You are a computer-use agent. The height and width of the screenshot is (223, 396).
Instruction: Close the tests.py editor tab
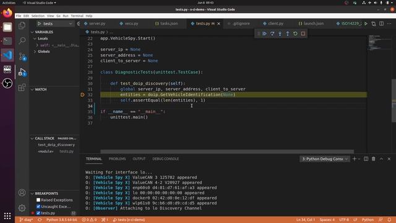(x=218, y=24)
